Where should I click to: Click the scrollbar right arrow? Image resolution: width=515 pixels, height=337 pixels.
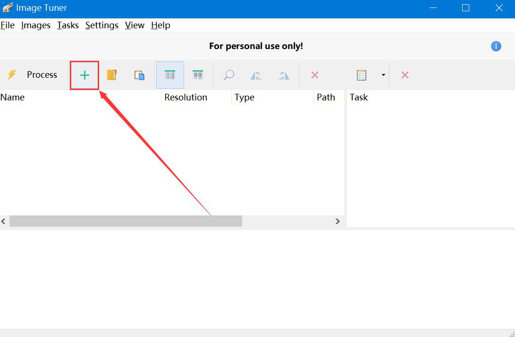pos(338,221)
